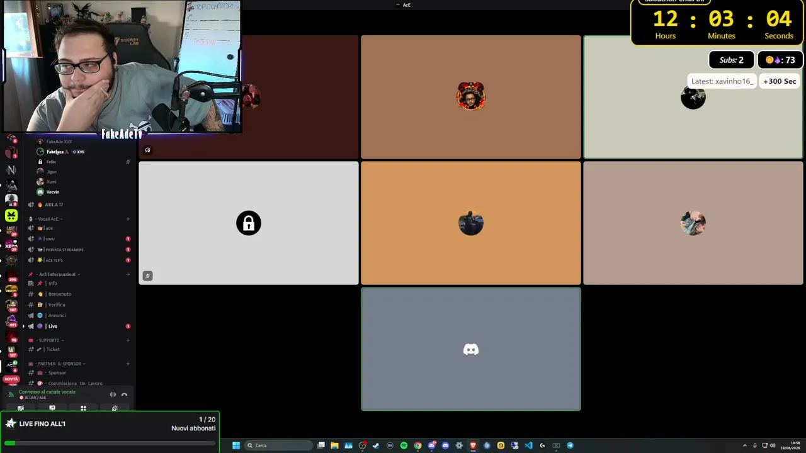This screenshot has width=806, height=453.
Task: Select the pinkish-tan tile participant avatar
Action: (x=693, y=223)
